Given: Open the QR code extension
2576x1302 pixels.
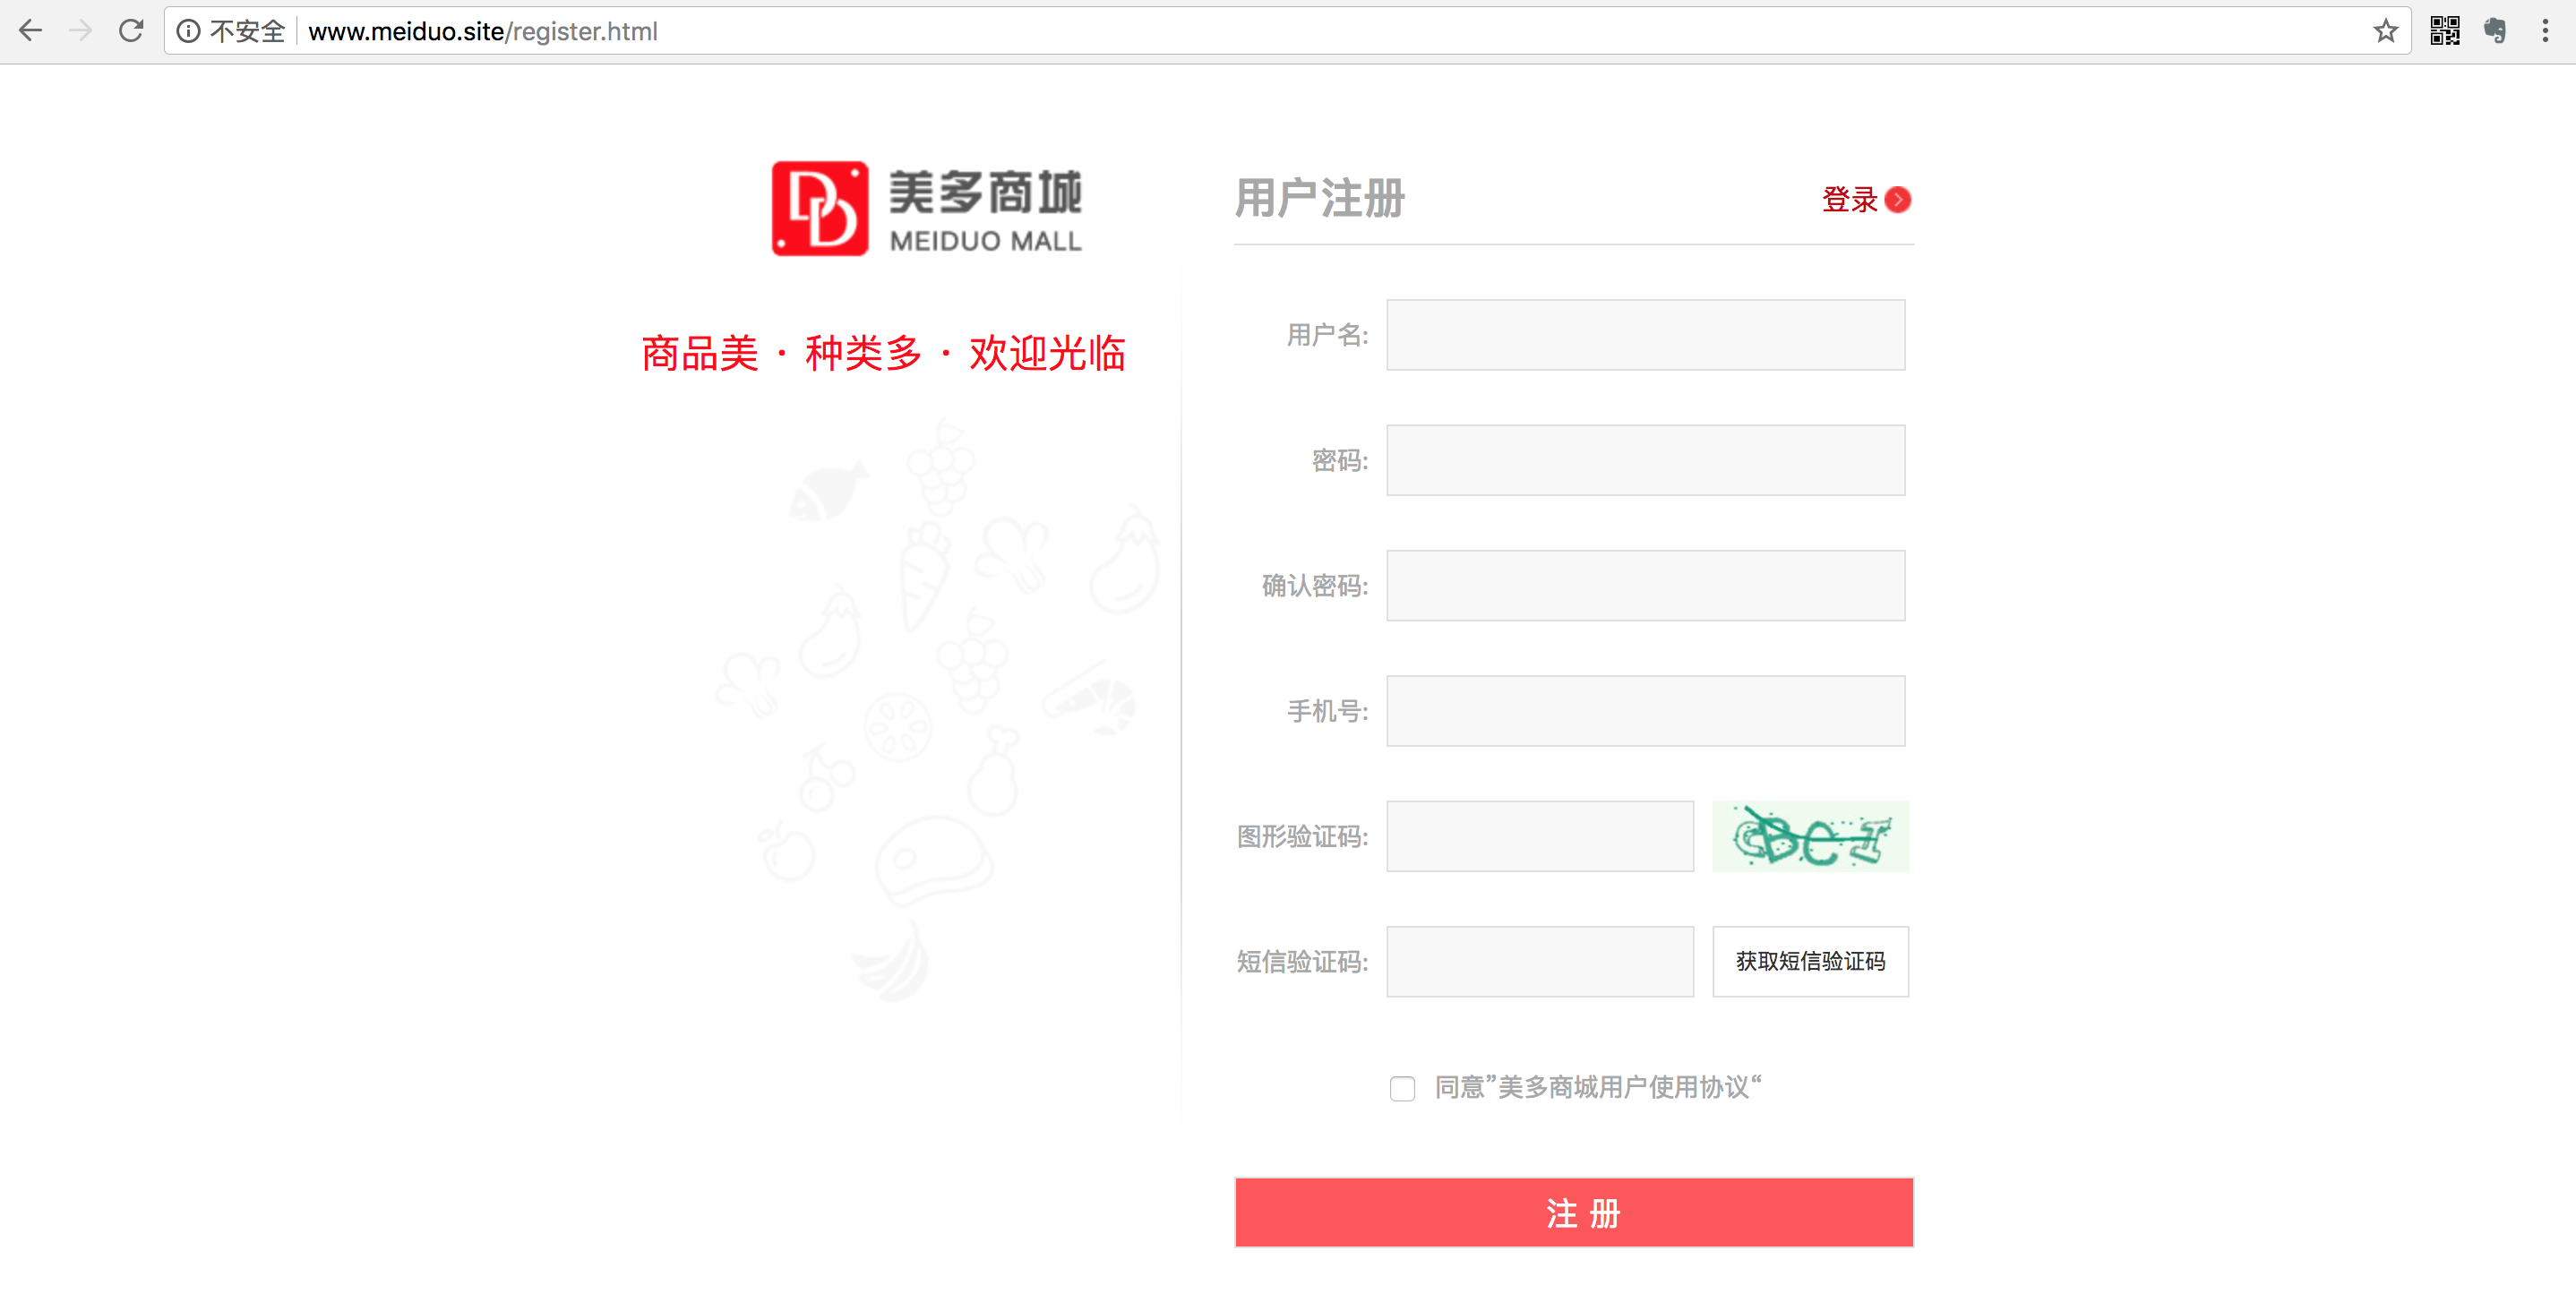Looking at the screenshot, I should [2444, 31].
